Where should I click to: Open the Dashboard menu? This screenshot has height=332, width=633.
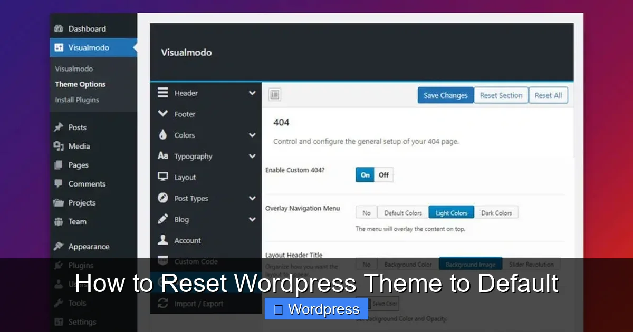click(x=93, y=29)
